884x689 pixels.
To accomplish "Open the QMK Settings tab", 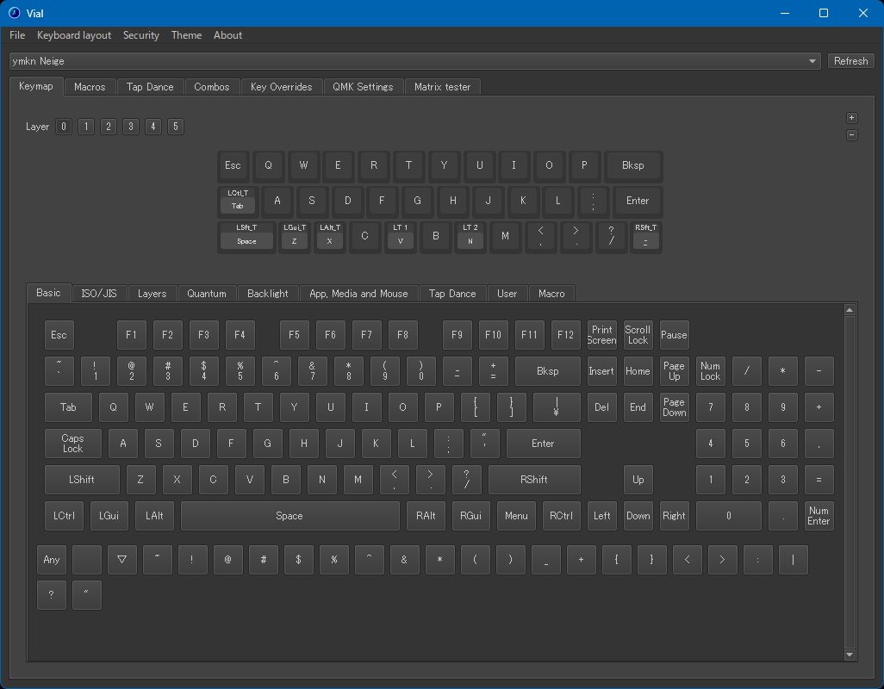I will pyautogui.click(x=363, y=87).
